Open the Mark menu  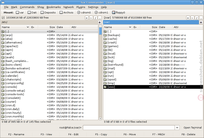pos(14,7)
